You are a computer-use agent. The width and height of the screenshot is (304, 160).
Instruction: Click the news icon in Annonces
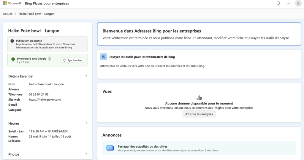(110, 148)
